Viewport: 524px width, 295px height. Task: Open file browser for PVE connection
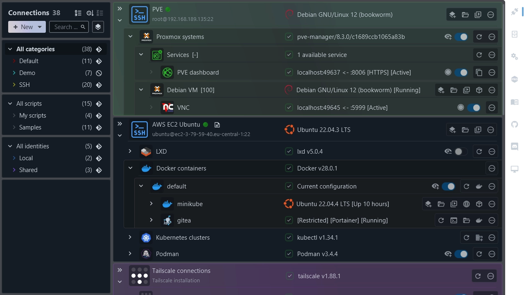click(x=465, y=15)
